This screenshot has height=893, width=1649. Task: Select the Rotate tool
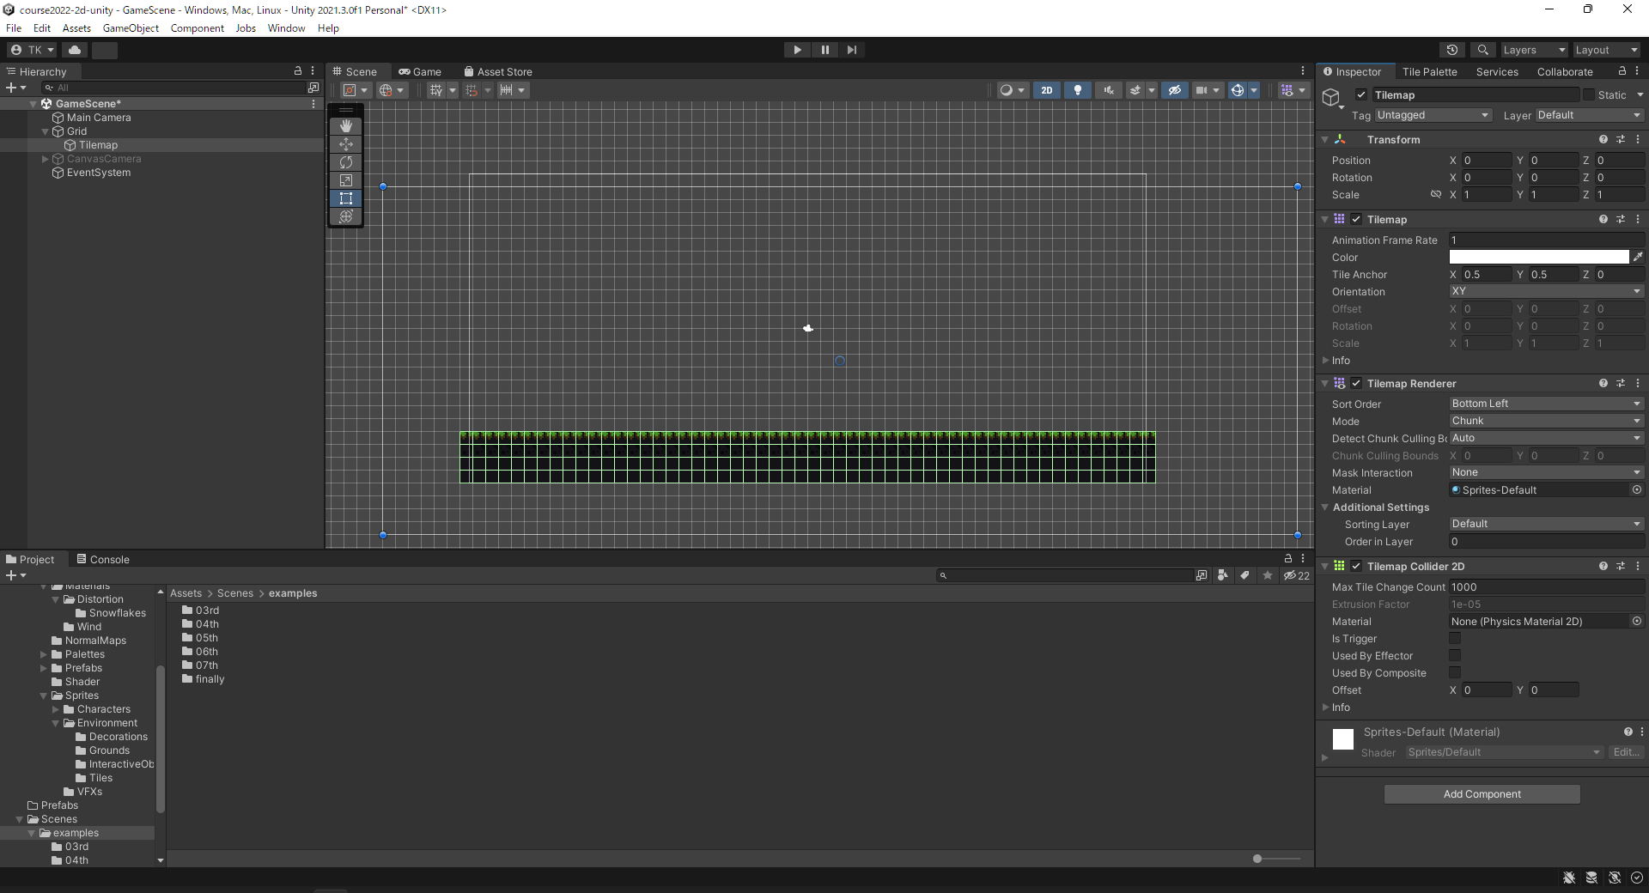[346, 162]
